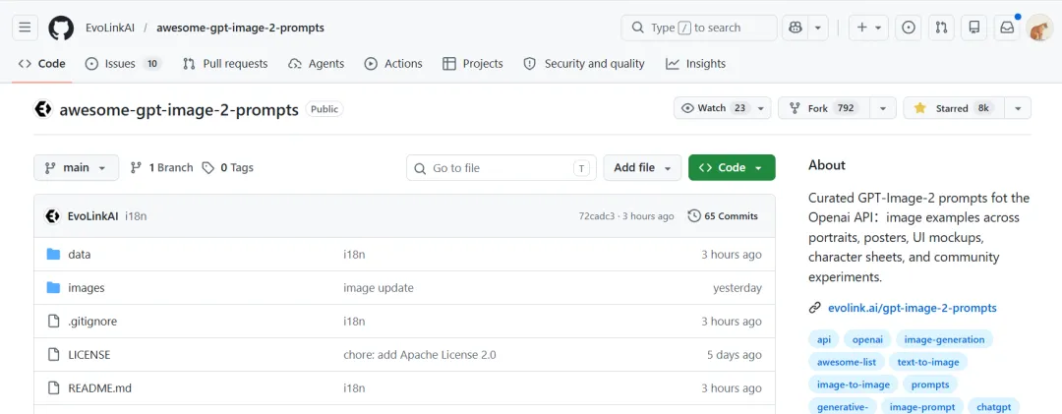Open the hamburger navigation menu
Screen dimensions: 1062x414
[x=26, y=28]
